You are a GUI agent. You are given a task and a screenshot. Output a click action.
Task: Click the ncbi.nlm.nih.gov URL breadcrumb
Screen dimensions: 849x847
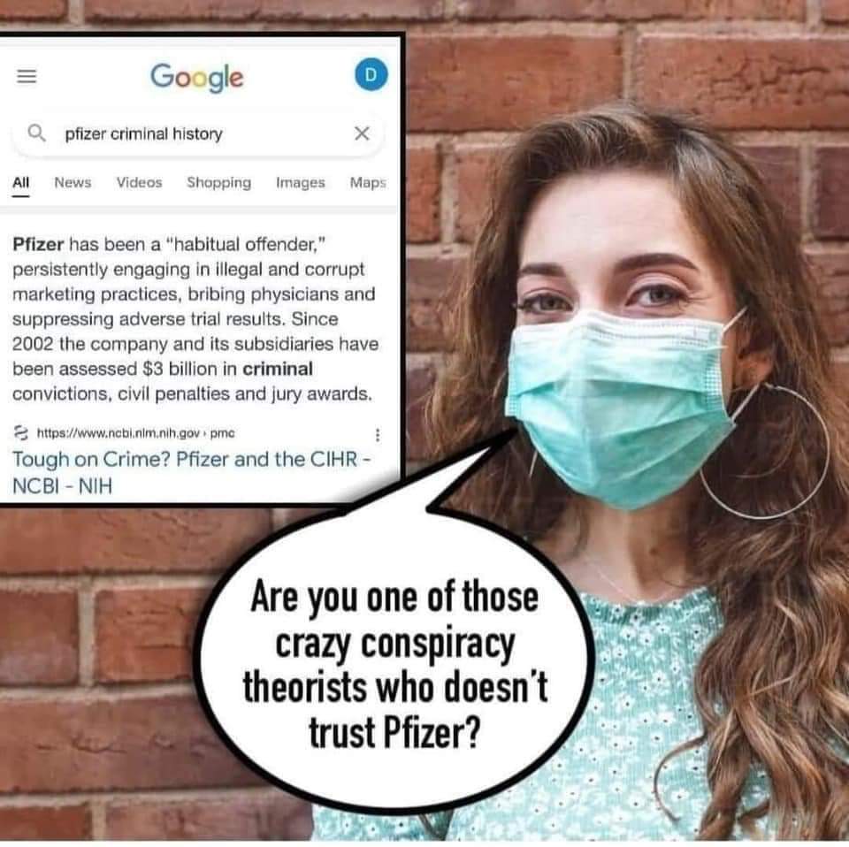(x=135, y=433)
